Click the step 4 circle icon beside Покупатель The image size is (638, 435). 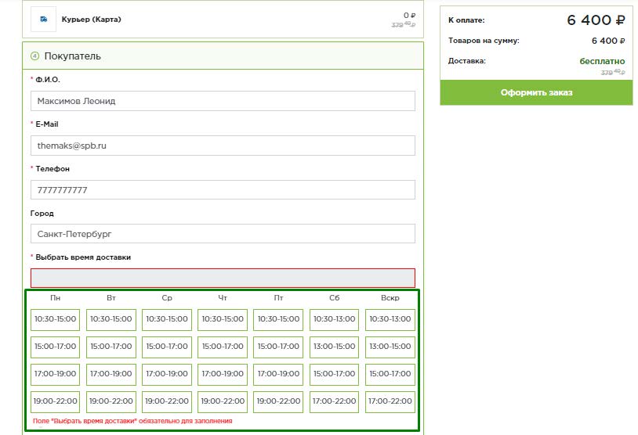[x=35, y=56]
